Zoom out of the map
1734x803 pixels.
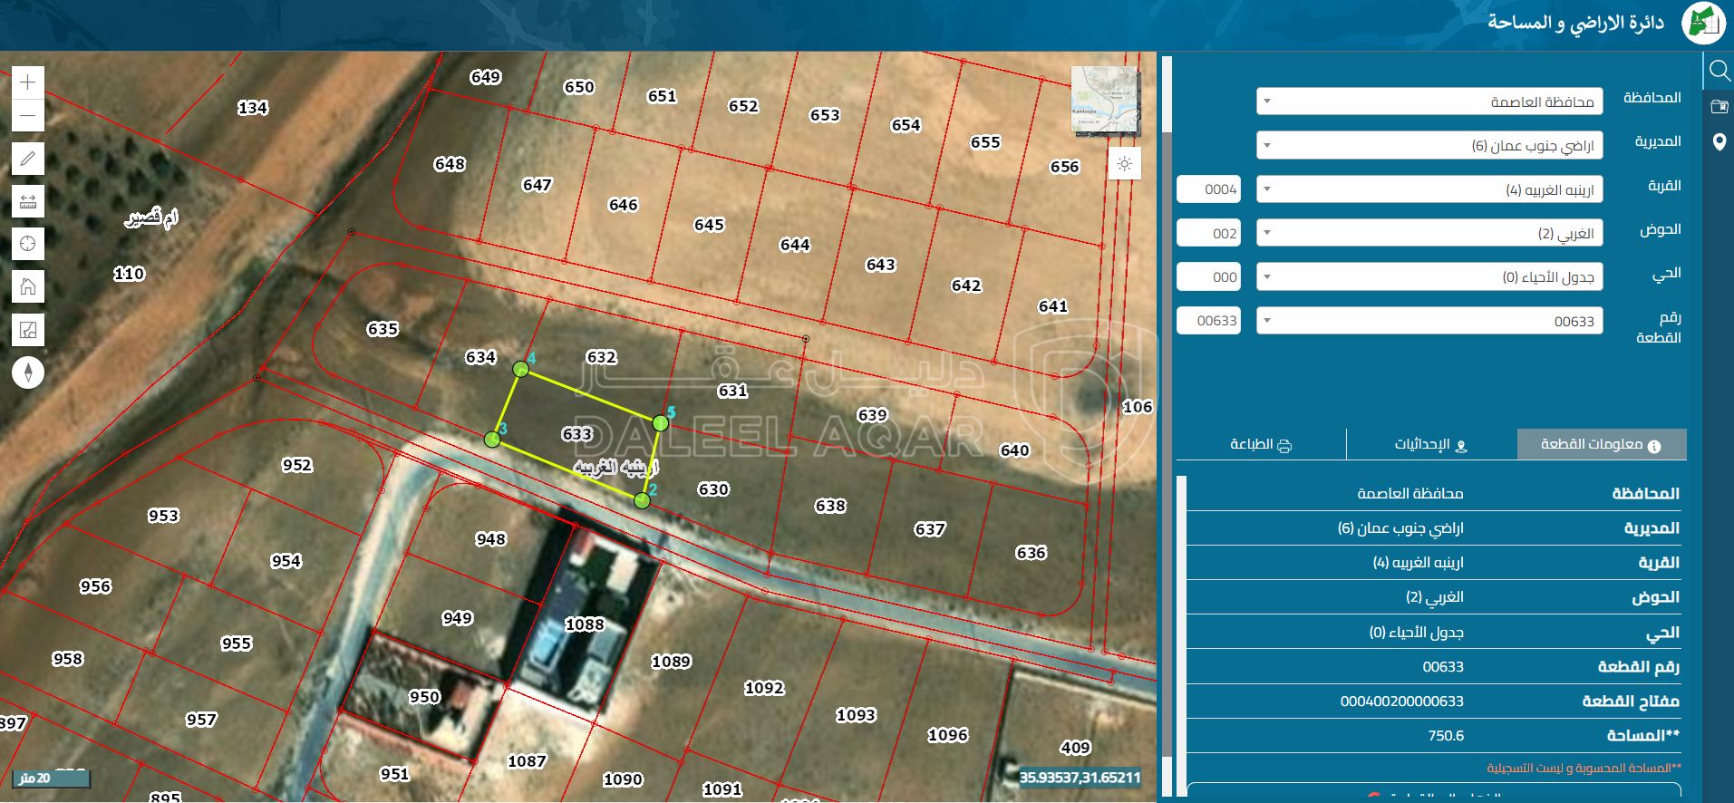(28, 116)
